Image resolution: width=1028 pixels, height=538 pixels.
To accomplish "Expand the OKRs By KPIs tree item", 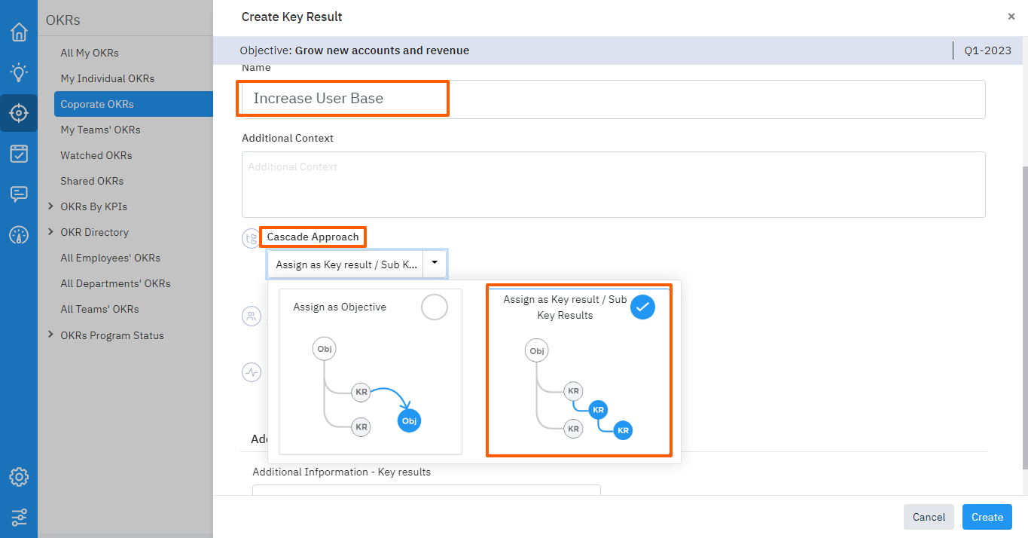I will [x=50, y=206].
